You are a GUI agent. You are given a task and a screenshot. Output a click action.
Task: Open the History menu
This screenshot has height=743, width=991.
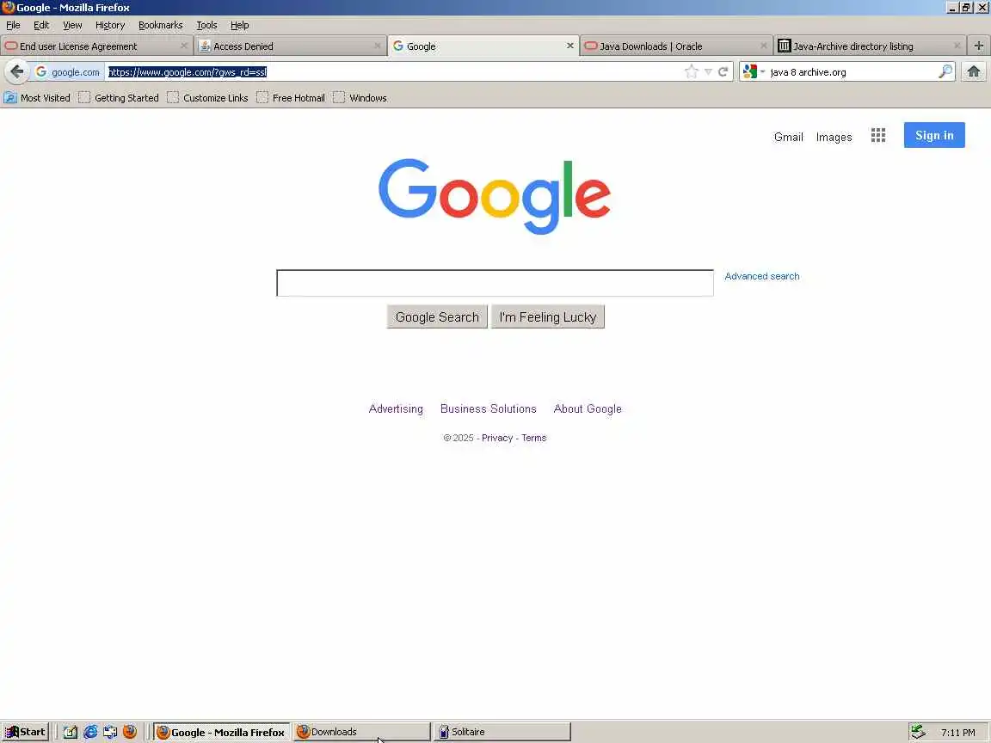click(110, 25)
